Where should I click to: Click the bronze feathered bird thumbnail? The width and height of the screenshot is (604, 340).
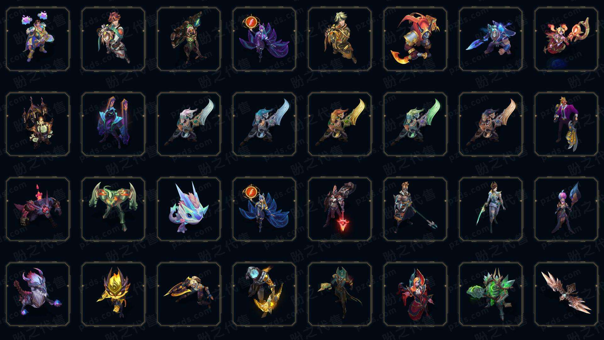click(566, 294)
